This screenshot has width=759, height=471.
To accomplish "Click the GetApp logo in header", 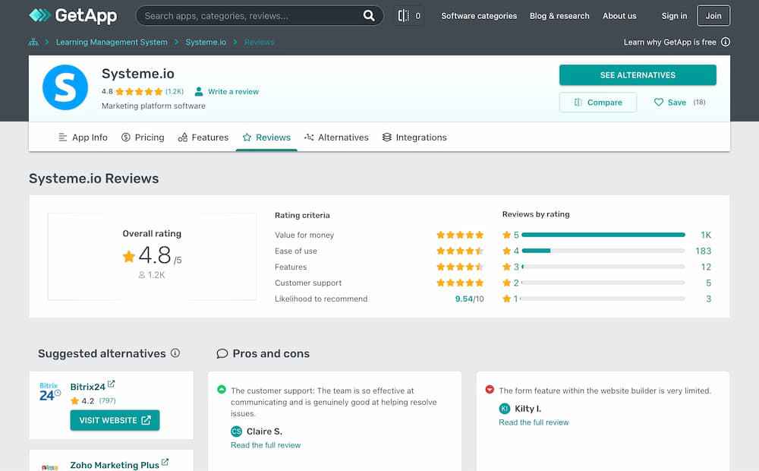I will pos(73,15).
